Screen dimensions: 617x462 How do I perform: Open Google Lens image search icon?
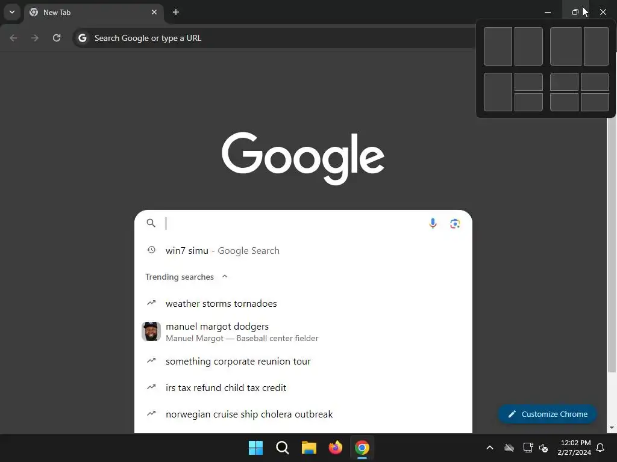click(455, 224)
